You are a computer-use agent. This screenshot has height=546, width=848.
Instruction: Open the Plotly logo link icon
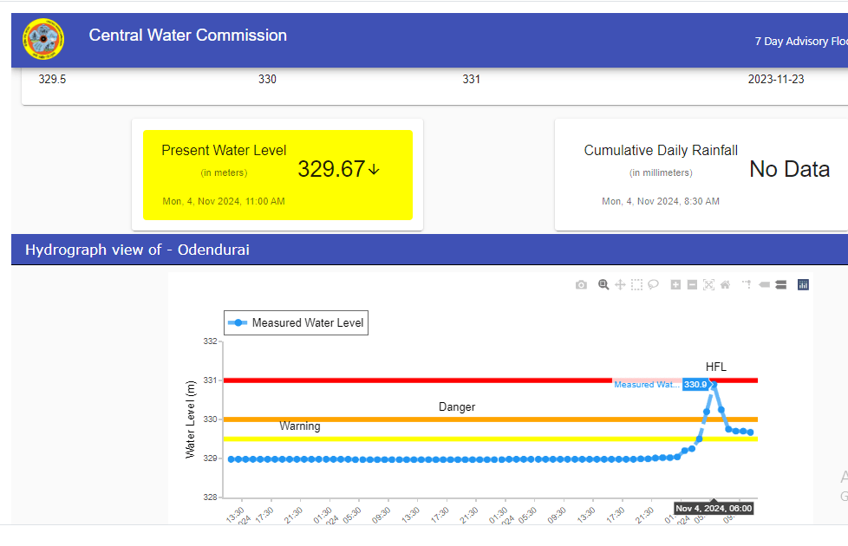[x=803, y=285]
